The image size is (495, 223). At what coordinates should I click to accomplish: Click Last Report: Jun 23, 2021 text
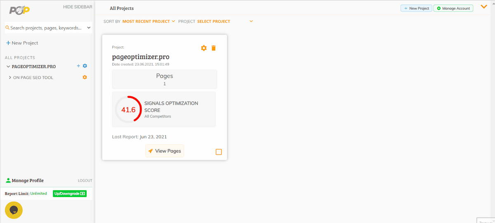[139, 137]
